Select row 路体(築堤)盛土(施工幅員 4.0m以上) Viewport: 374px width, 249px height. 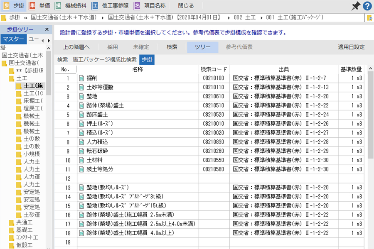(x=209, y=233)
